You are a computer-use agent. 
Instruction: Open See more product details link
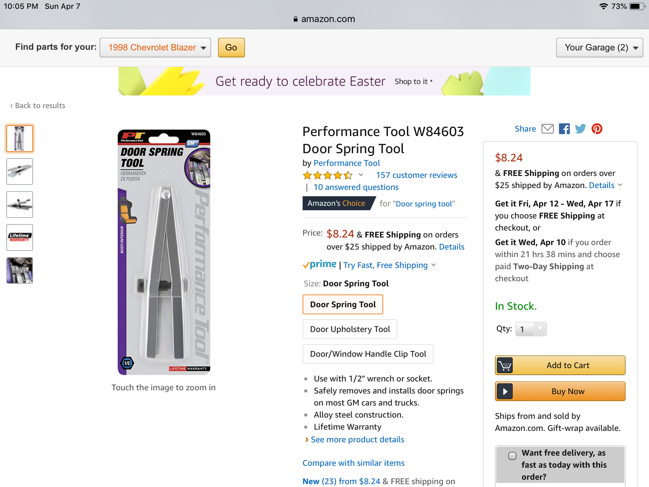click(x=357, y=440)
